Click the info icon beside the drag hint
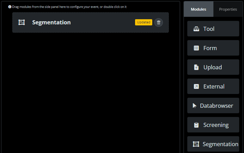The height and width of the screenshot is (153, 244). point(10,7)
